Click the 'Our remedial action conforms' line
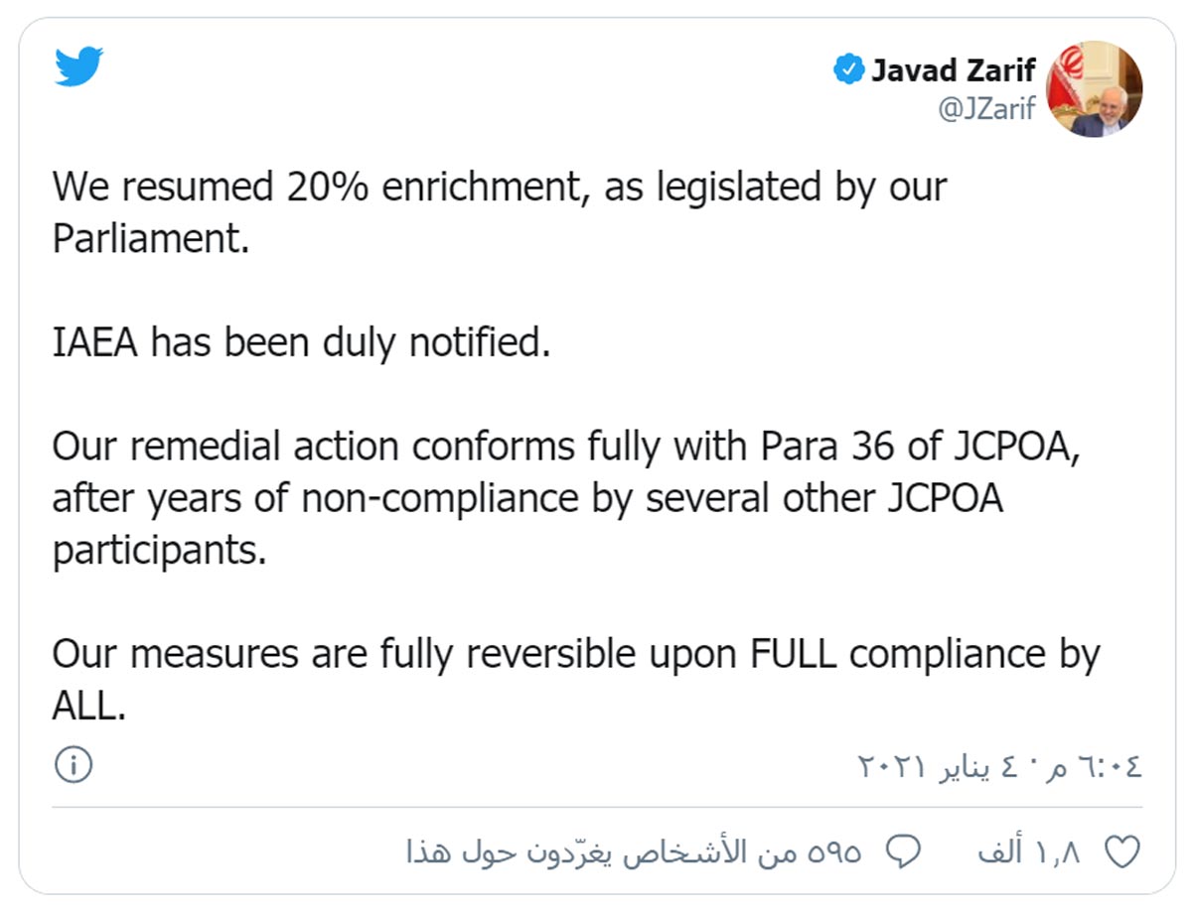This screenshot has width=1192, height=911. click(x=565, y=448)
